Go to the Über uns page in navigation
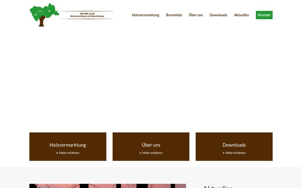 196,15
